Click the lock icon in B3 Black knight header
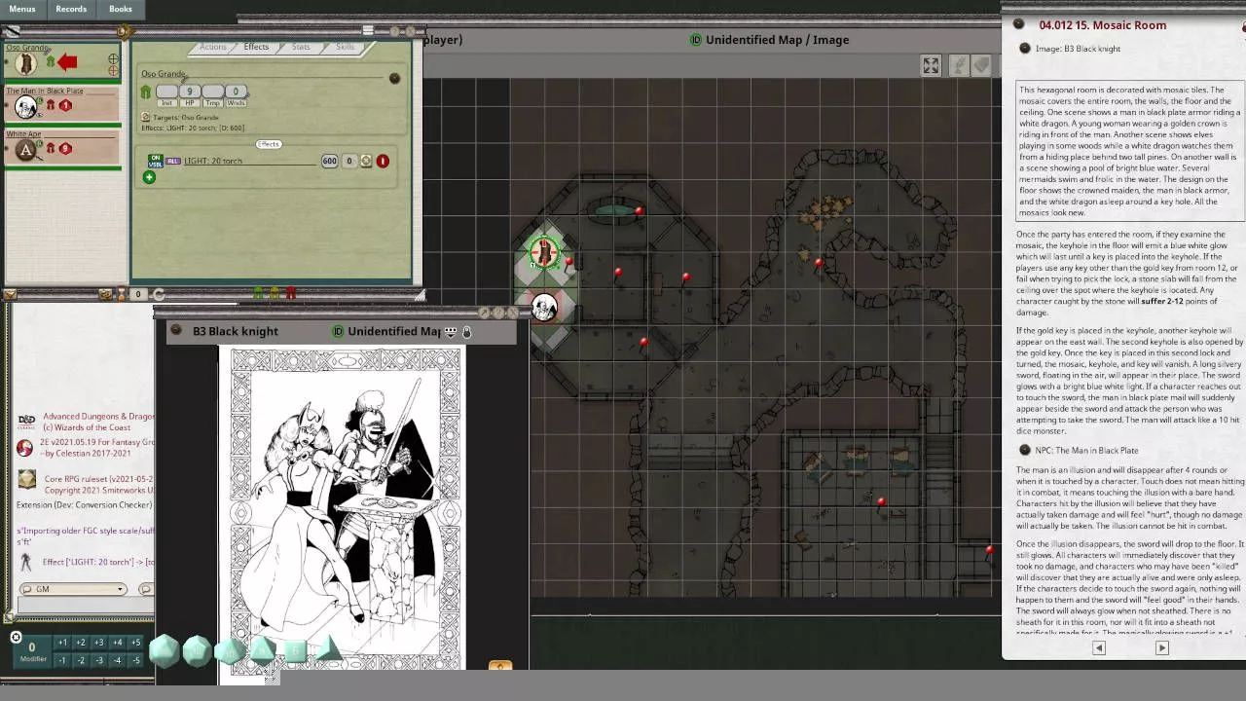The width and height of the screenshot is (1246, 701). (466, 332)
